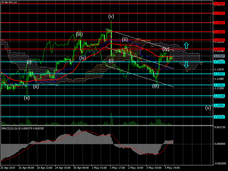Select wave label (iv) beneath the cyan up arrow

(166, 49)
